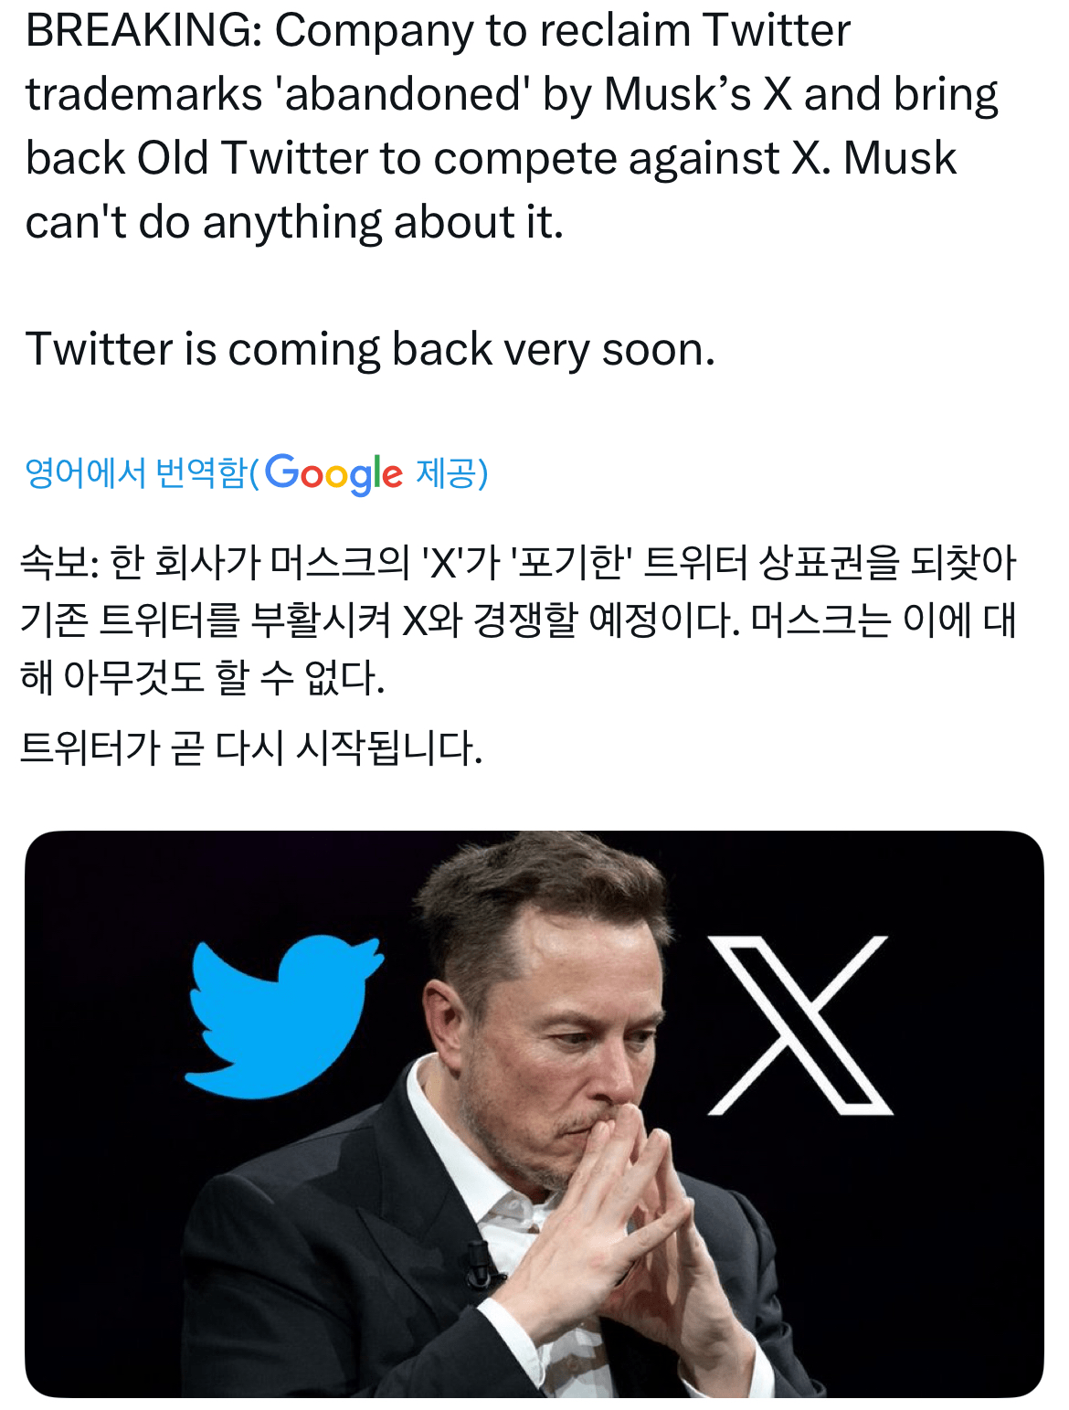Click "기존 트위터를 부활시켜" Korean text
The width and height of the screenshot is (1069, 1410).
point(201,620)
